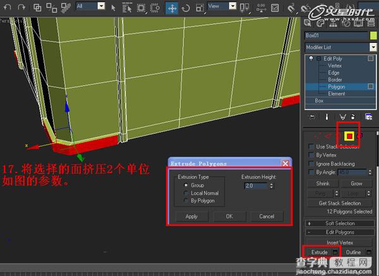Select the Group extrusion type

click(186, 185)
